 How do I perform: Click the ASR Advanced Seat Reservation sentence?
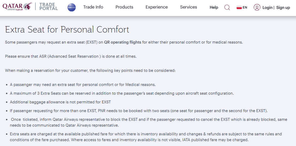coord(71,56)
